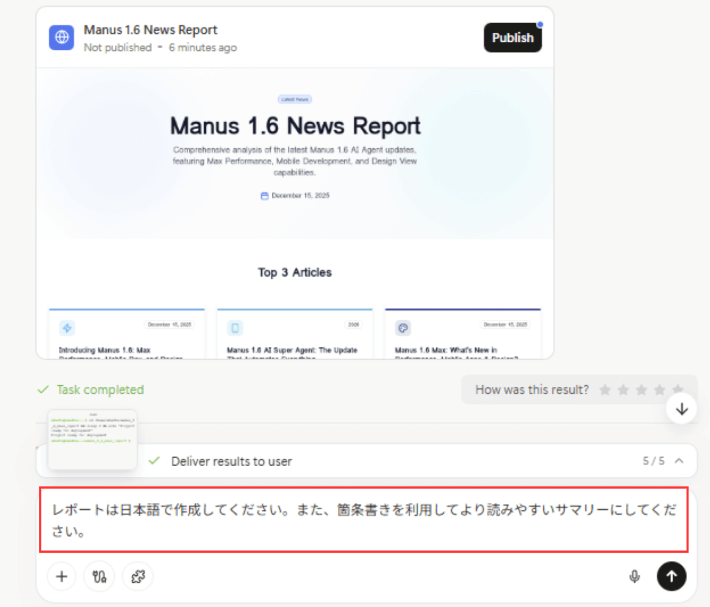Screen dimensions: 710x607
Task: Click the palette icon on third article card
Action: click(x=403, y=328)
